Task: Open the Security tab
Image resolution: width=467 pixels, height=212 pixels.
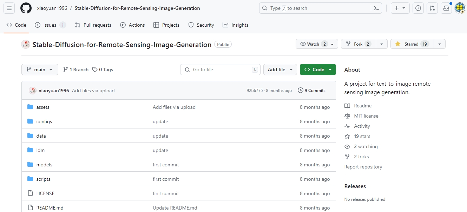Action: [x=201, y=25]
